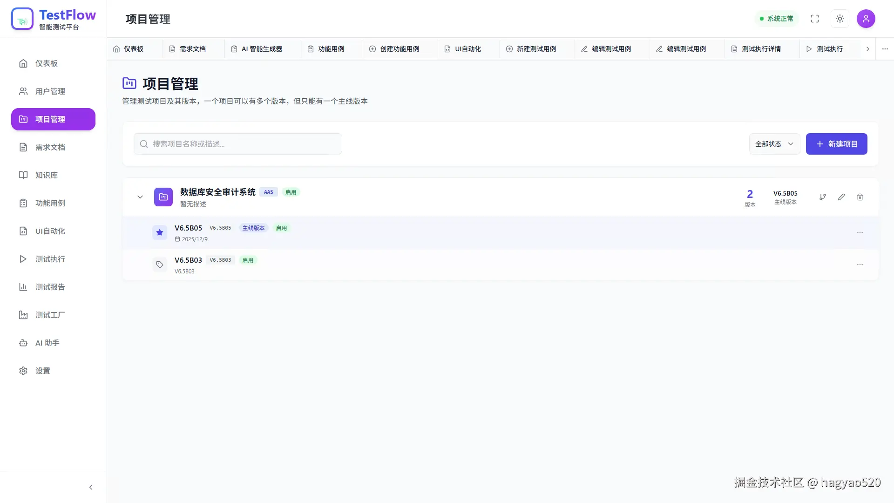Open 知识库 from the sidebar
This screenshot has height=503, width=894.
pyautogui.click(x=46, y=175)
